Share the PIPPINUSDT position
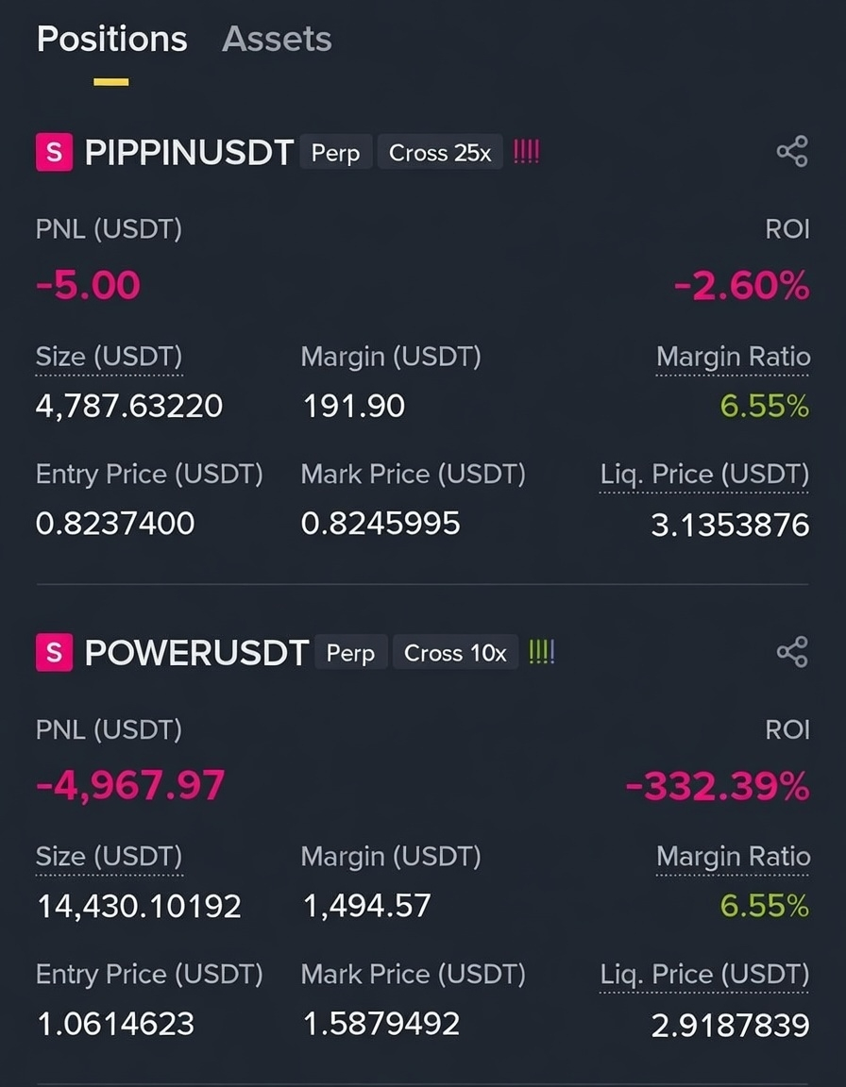846x1087 pixels. click(792, 151)
